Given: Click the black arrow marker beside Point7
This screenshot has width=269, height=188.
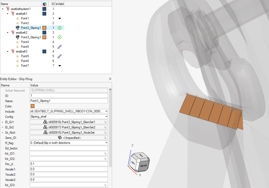Looking at the screenshot, I should point(60,66).
